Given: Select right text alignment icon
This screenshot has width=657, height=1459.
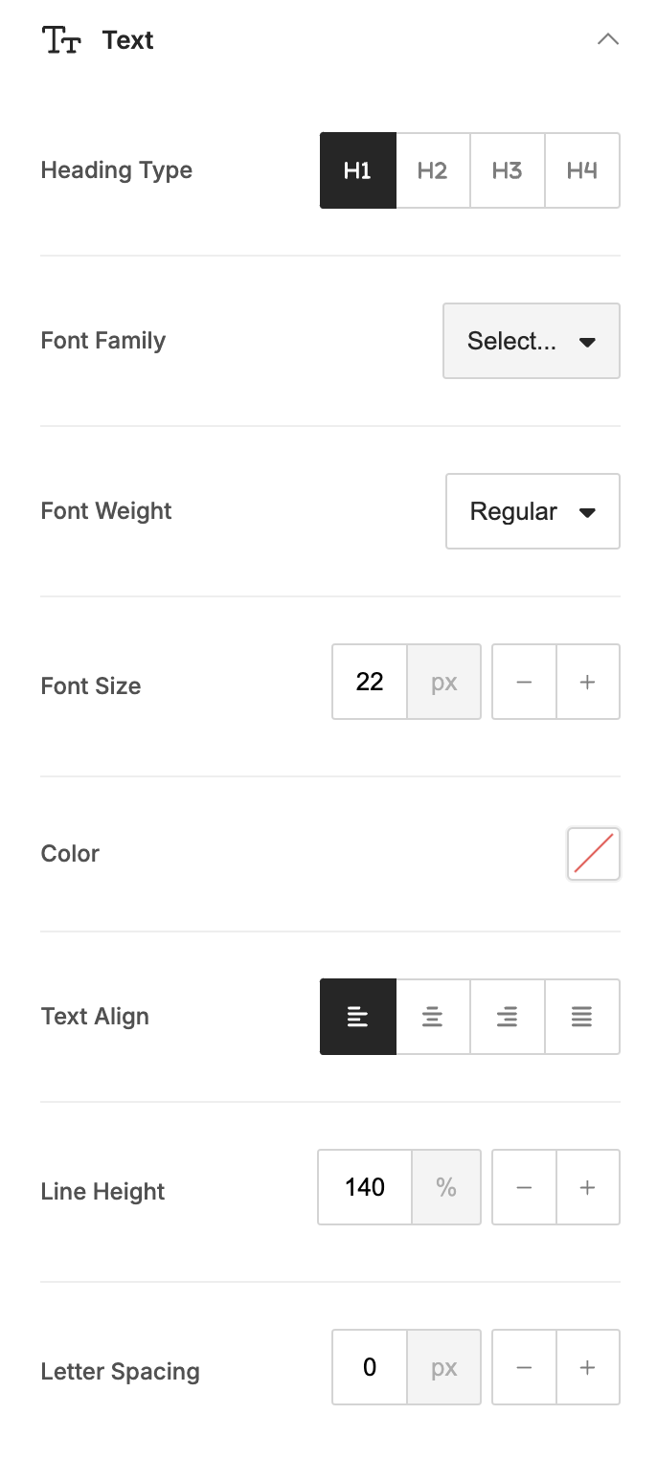Looking at the screenshot, I should (x=508, y=1017).
